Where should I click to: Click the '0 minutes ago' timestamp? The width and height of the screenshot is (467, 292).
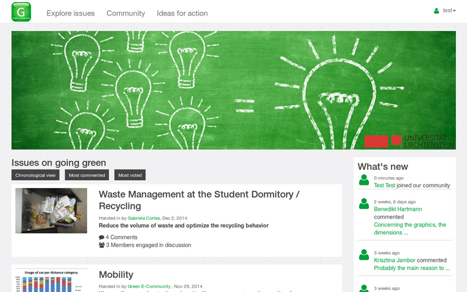tap(389, 178)
